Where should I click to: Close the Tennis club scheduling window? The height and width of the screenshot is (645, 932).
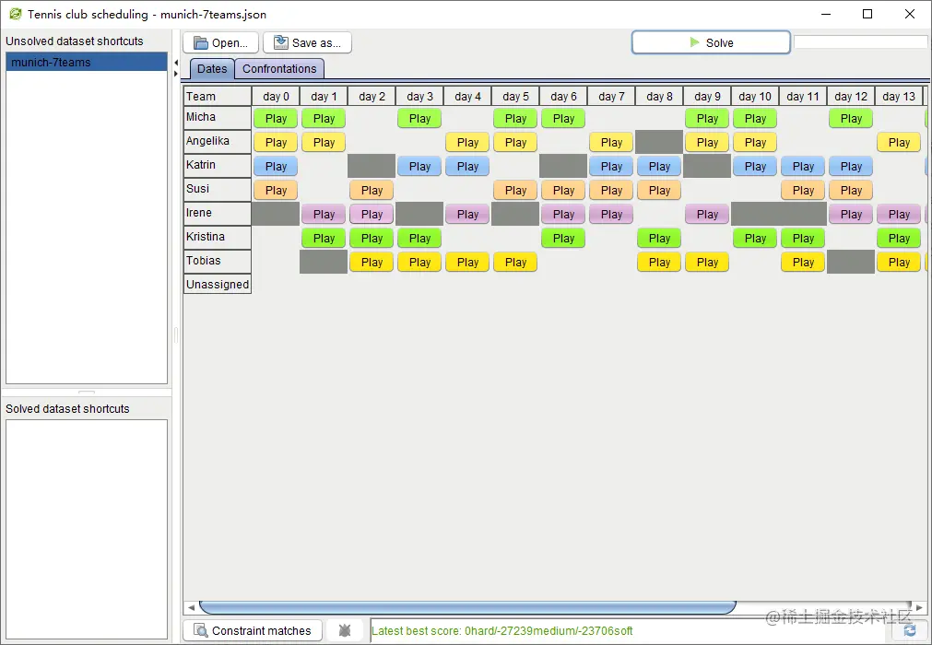[909, 14]
